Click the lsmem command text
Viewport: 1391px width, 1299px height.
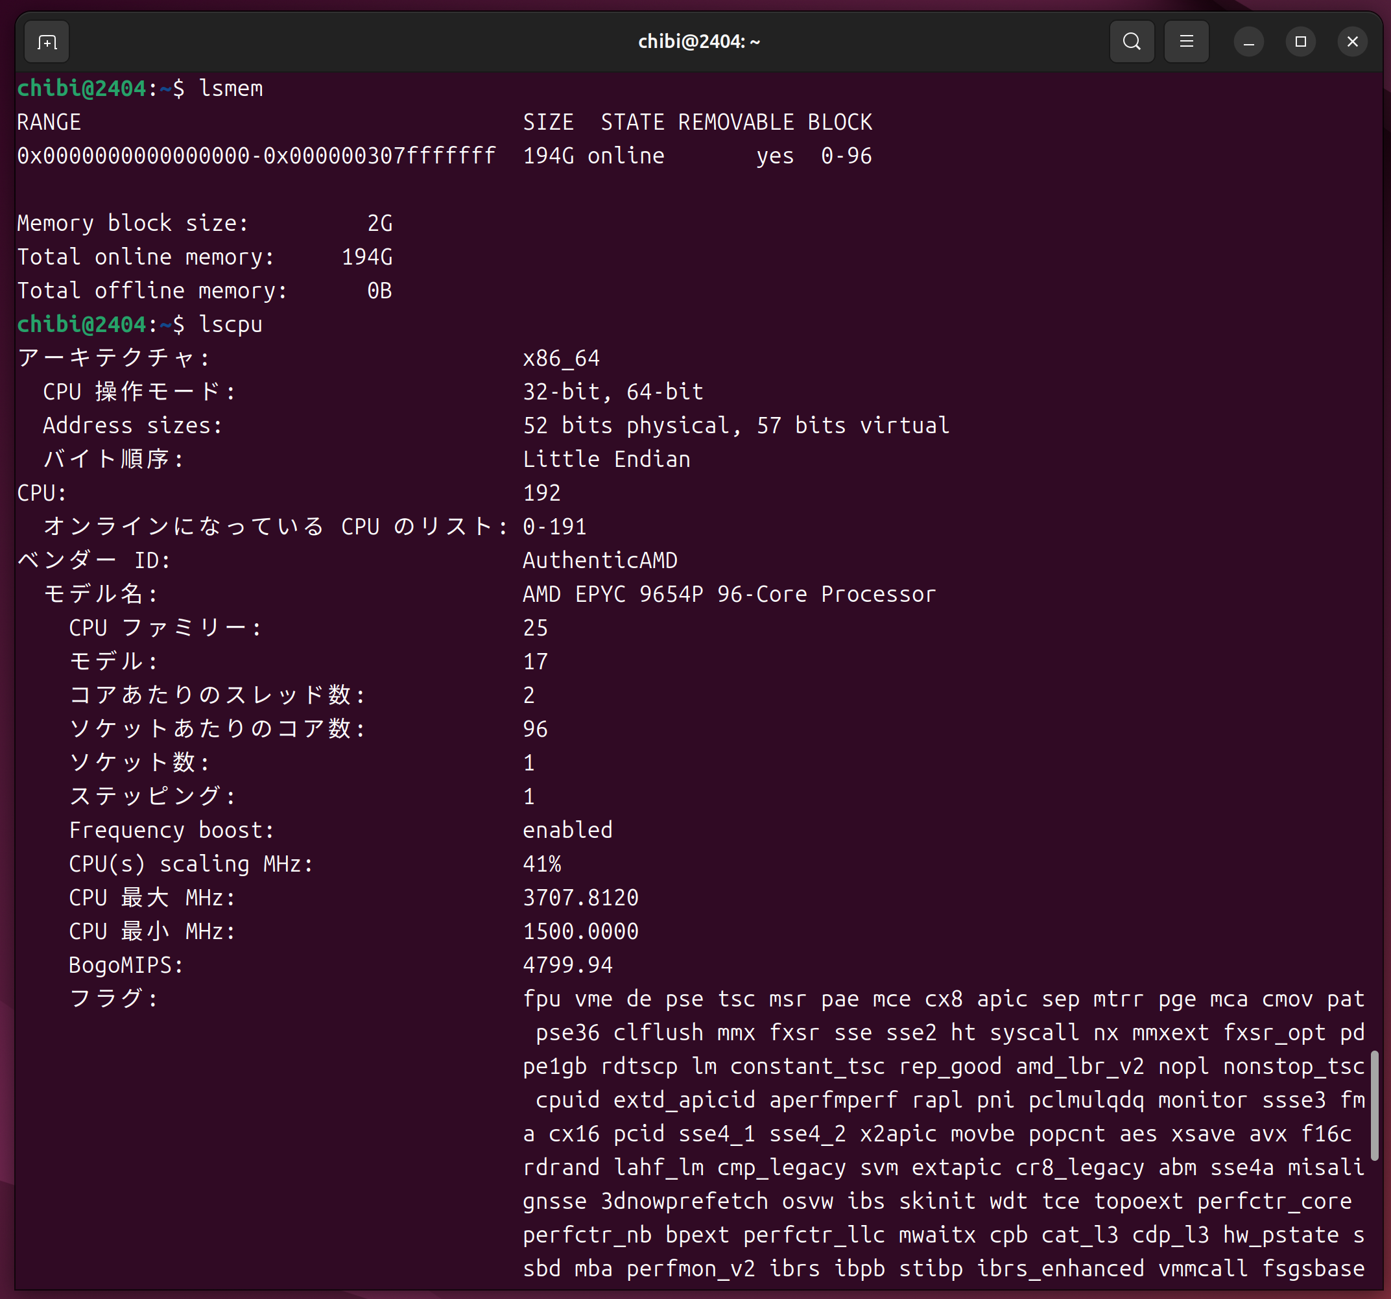click(230, 89)
